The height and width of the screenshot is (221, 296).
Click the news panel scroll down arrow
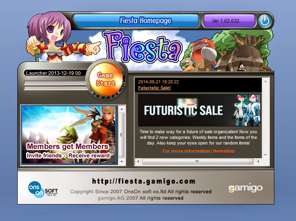point(265,155)
